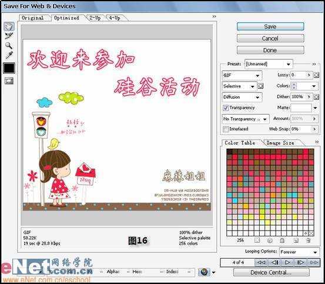Open the Lossy slider arrow
Image resolution: width=325 pixels, height=284 pixels.
tap(309, 75)
